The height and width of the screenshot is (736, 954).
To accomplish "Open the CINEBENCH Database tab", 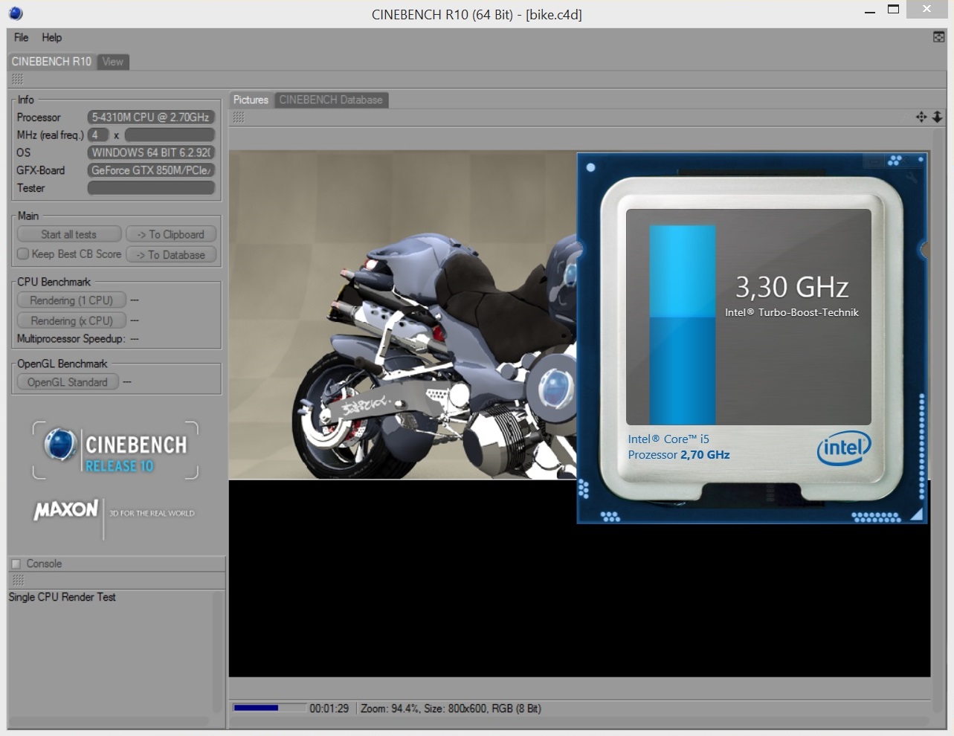I will (x=331, y=100).
